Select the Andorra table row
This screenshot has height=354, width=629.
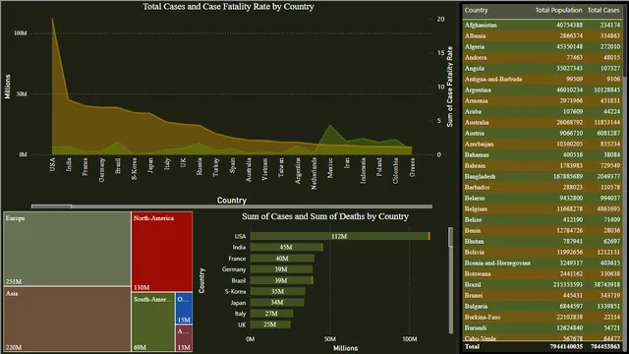pyautogui.click(x=543, y=57)
